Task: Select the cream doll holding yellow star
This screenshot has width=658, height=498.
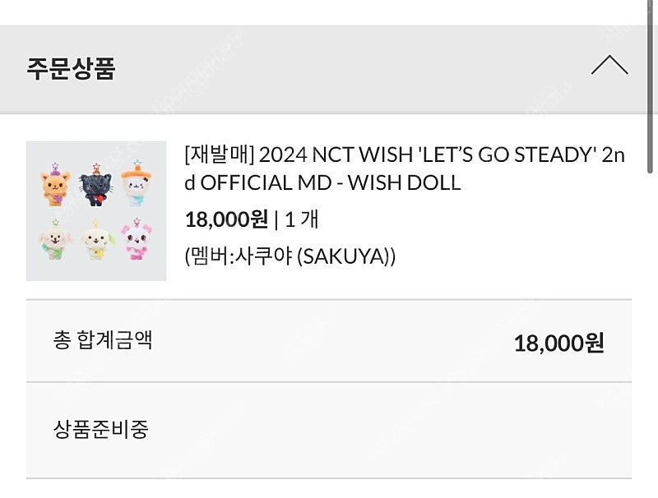Action: (x=97, y=240)
